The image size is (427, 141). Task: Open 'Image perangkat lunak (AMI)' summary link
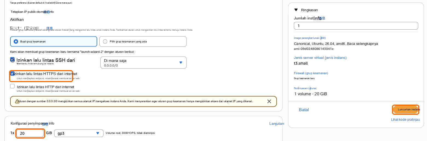coord(310,38)
